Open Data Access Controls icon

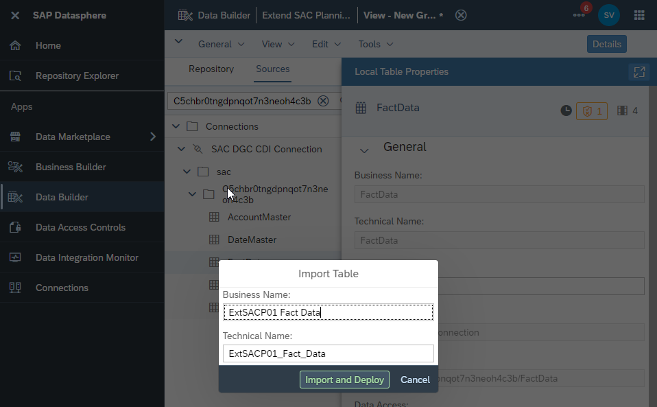pos(15,227)
